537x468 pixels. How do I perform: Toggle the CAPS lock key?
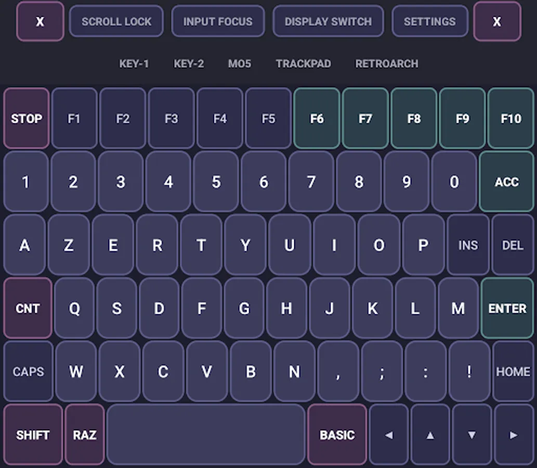click(28, 371)
